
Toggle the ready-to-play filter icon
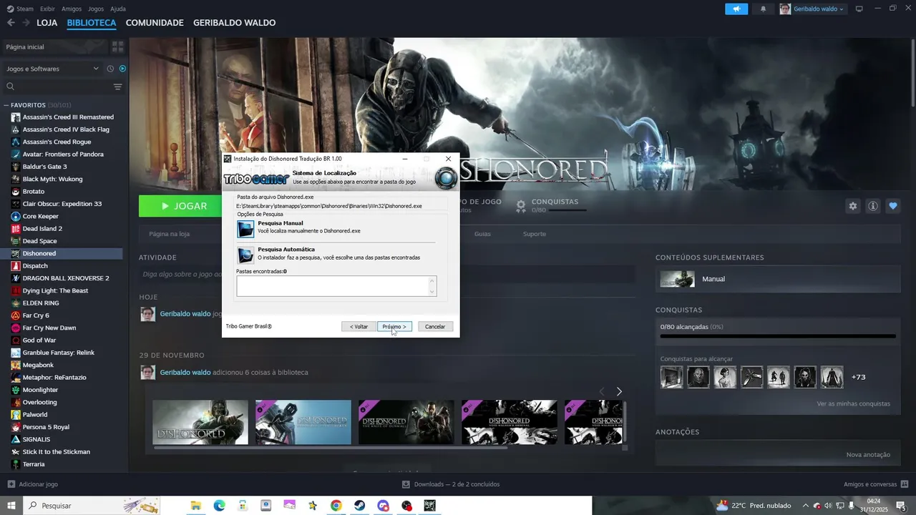click(x=122, y=69)
